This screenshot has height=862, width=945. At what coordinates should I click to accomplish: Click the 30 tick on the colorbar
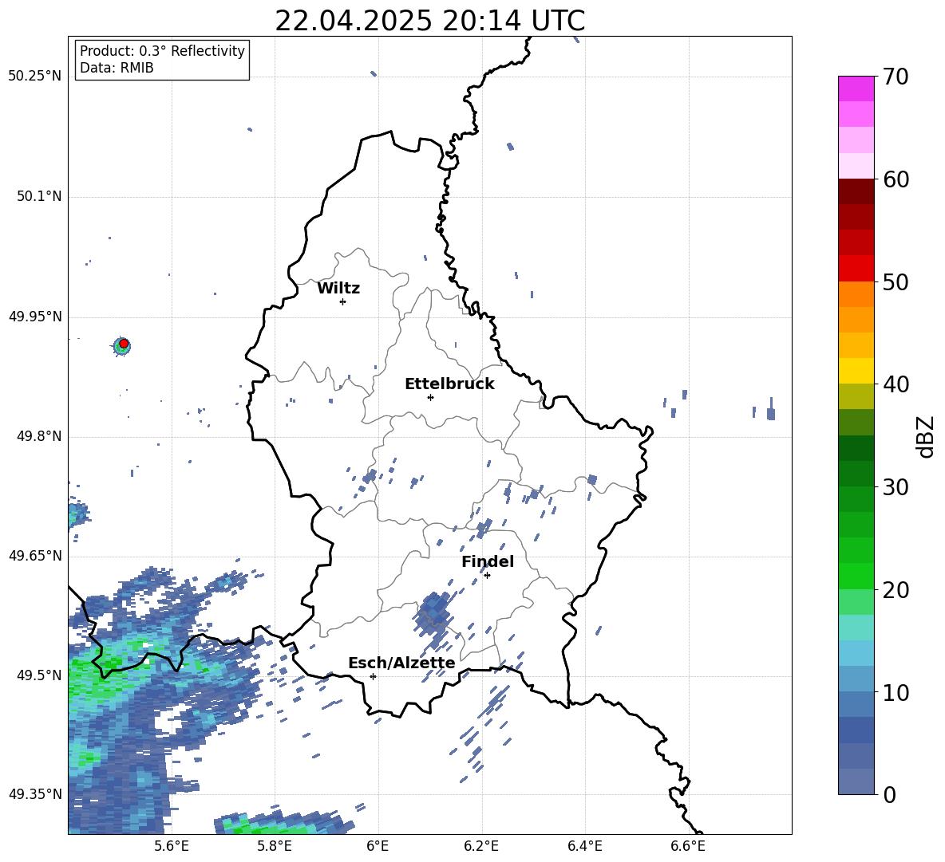click(896, 487)
